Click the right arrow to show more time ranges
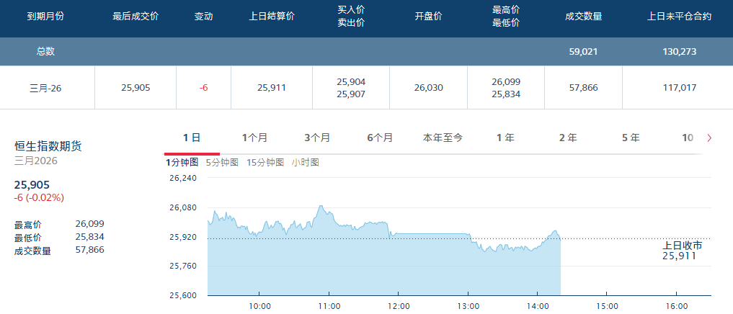Viewport: 733px width, 314px height. click(x=709, y=138)
